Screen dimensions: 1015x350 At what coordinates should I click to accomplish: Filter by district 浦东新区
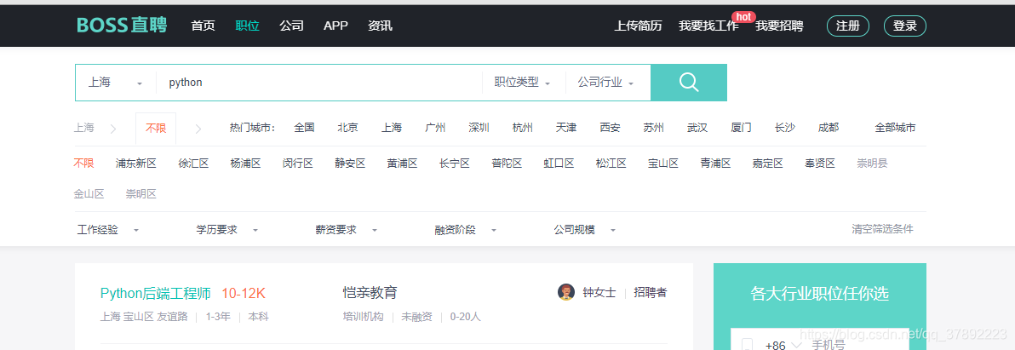pos(136,163)
